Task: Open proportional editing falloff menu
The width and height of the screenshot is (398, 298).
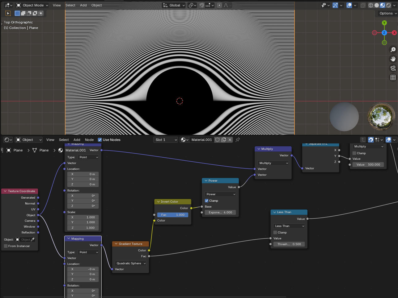Action: pos(226,5)
